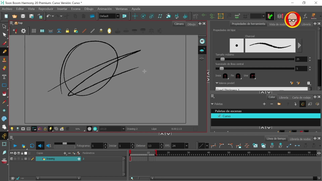Toggle the eye view mode button
The width and height of the screenshot is (322, 181).
coord(202,41)
